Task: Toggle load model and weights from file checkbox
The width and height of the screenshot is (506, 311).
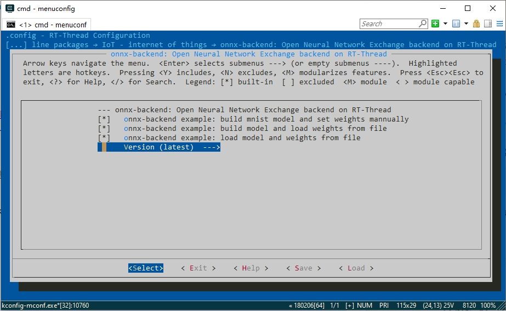Action: [x=104, y=137]
